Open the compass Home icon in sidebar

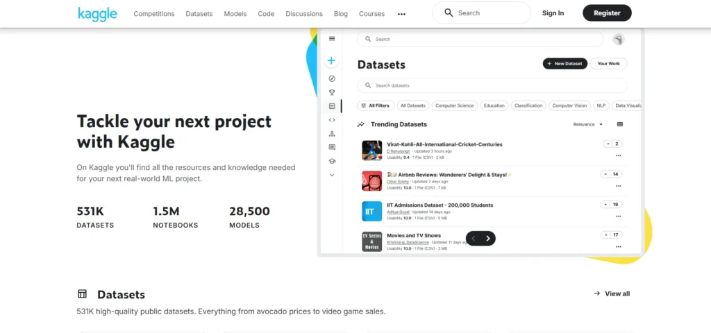pyautogui.click(x=332, y=78)
